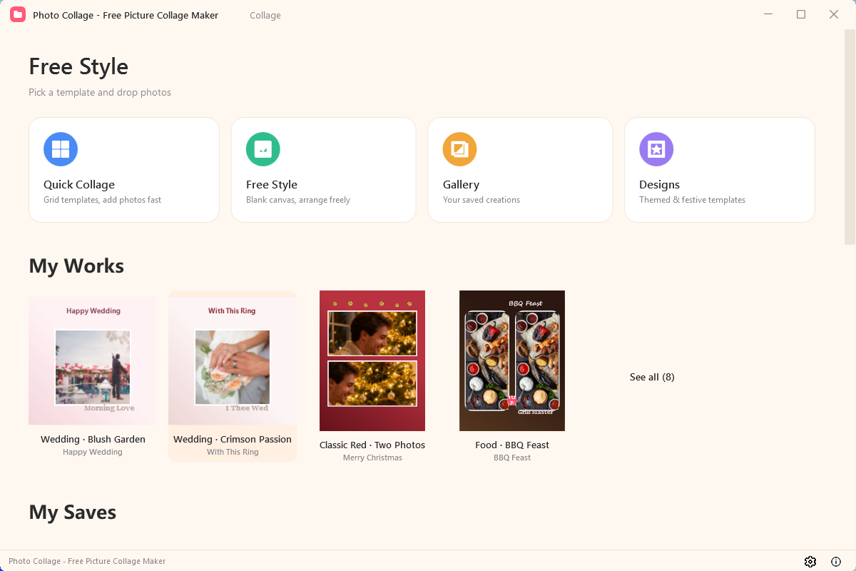Screen dimensions: 856x571
Task: Click 'Wedding · Blush Garden' caption text
Action: (x=93, y=440)
